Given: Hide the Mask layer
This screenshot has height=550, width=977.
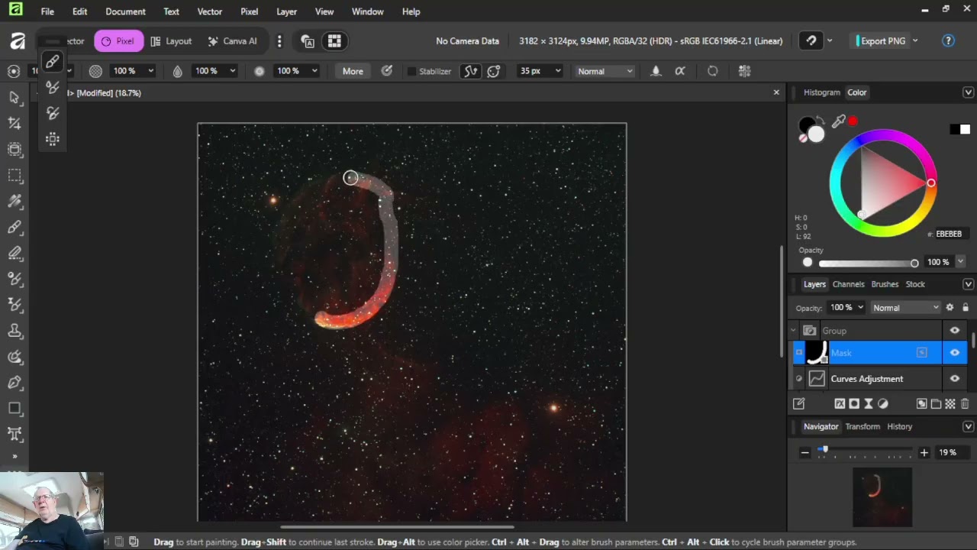Looking at the screenshot, I should click(955, 352).
